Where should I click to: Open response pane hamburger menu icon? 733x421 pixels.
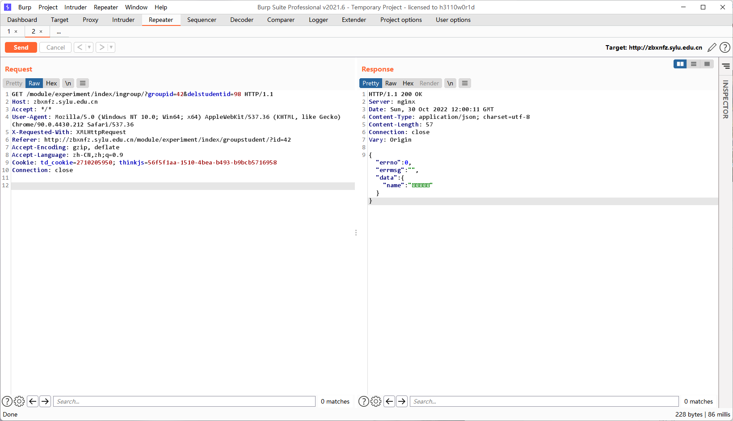coord(465,83)
